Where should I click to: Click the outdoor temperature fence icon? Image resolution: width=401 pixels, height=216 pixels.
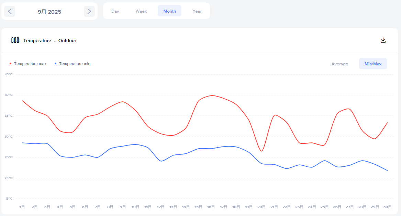[15, 40]
